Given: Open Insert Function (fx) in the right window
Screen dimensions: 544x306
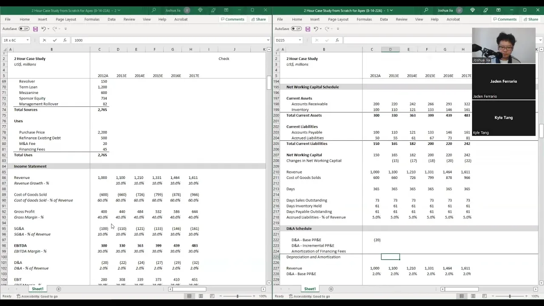Looking at the screenshot, I should click(337, 40).
